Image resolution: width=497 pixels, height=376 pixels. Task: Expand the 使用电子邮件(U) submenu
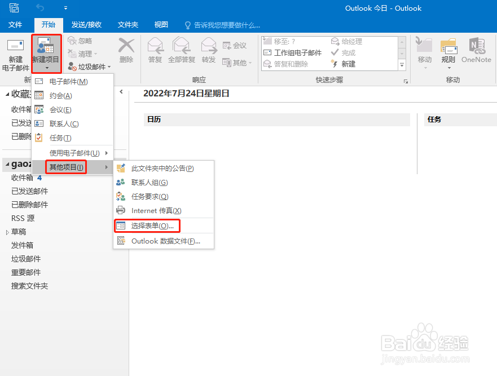(x=73, y=152)
